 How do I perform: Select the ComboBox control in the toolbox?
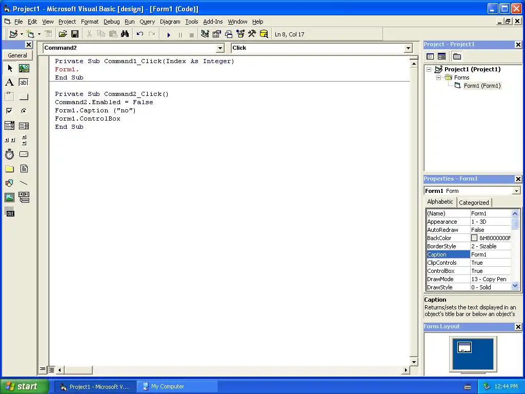pos(10,126)
